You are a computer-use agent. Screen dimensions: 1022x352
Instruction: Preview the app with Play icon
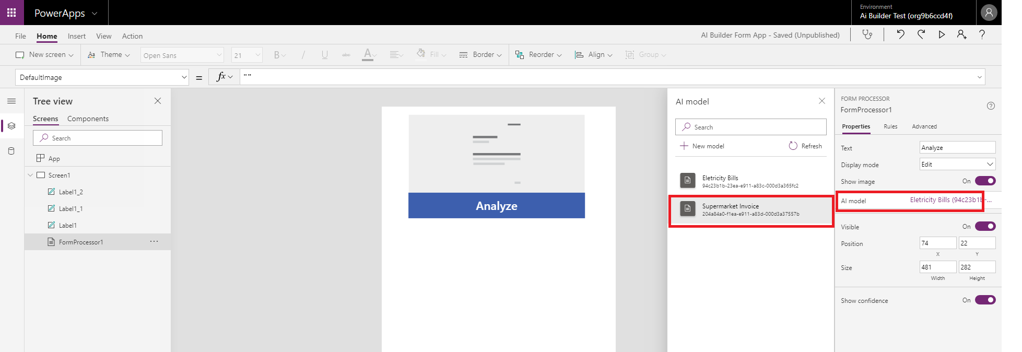[942, 35]
